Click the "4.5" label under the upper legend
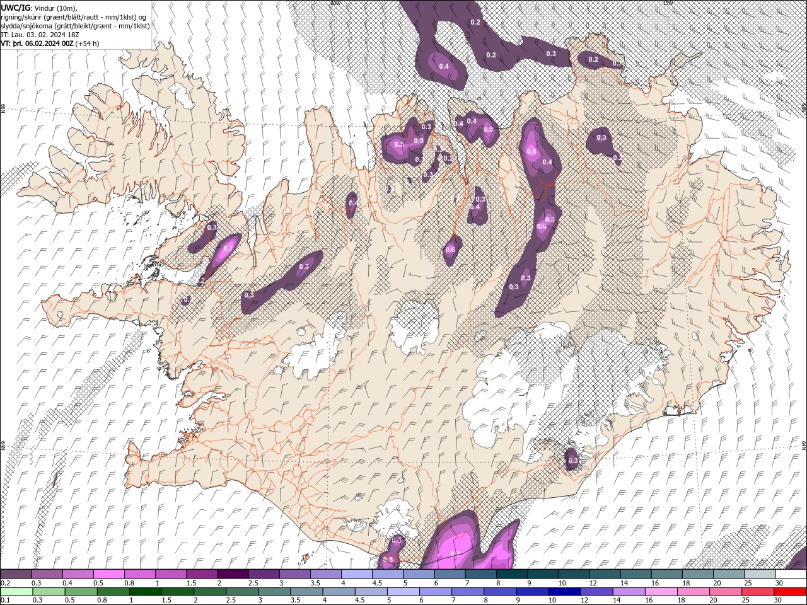Image resolution: width=807 pixels, height=605 pixels. click(377, 583)
